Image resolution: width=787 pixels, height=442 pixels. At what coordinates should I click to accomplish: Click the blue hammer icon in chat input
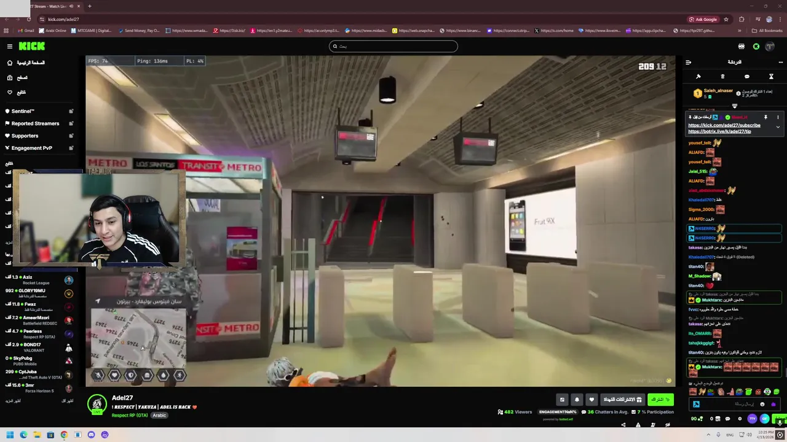click(x=696, y=404)
